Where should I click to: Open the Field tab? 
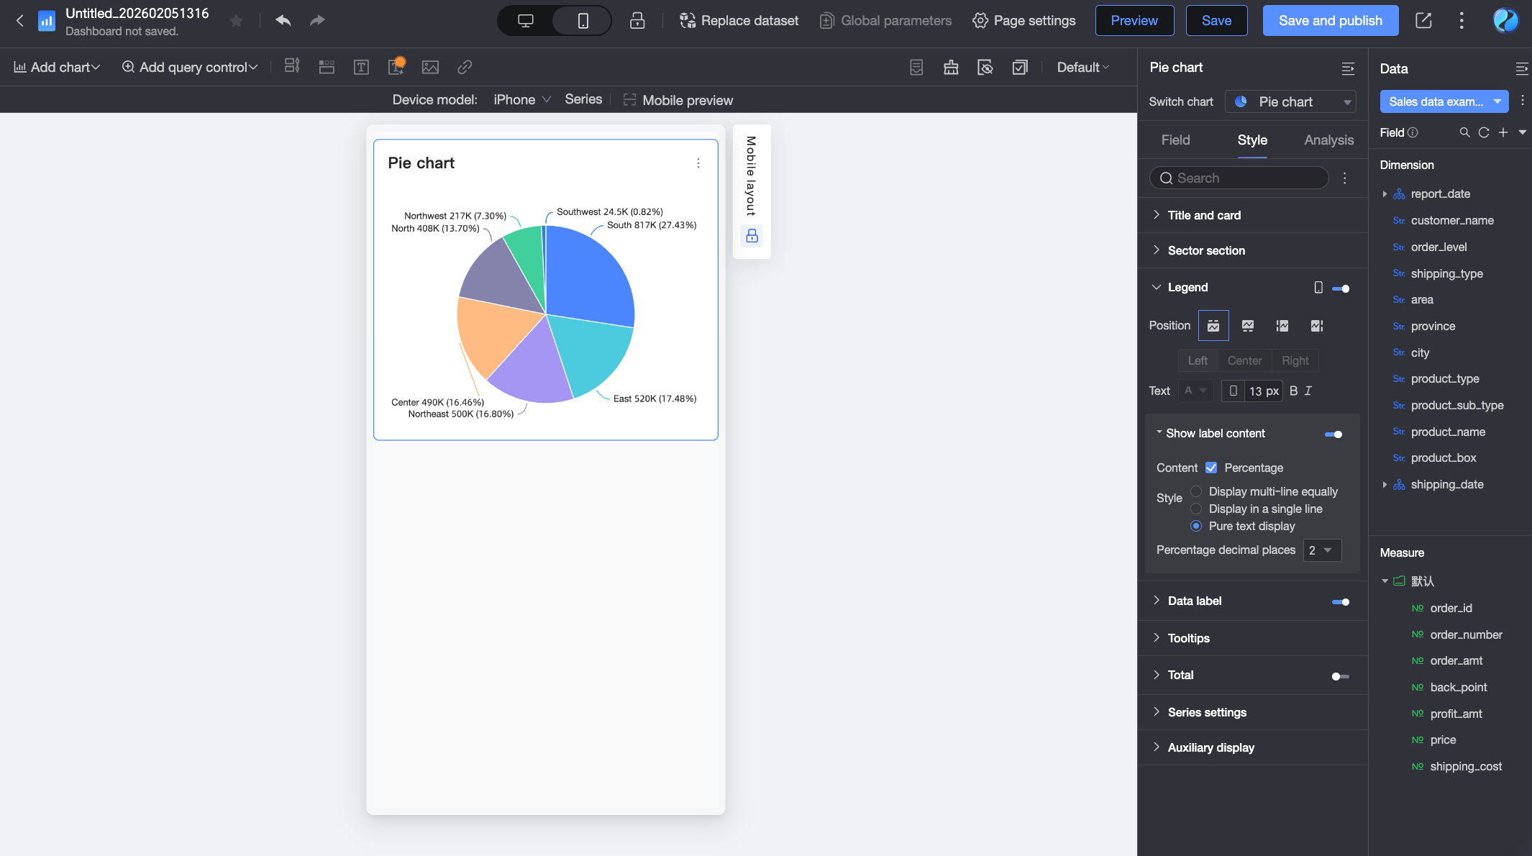click(1175, 140)
